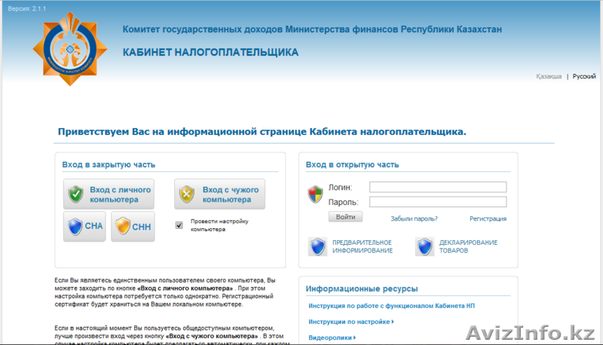The image size is (603, 345).
Task: Click the orange shield icon on СНН
Action: pos(121,226)
